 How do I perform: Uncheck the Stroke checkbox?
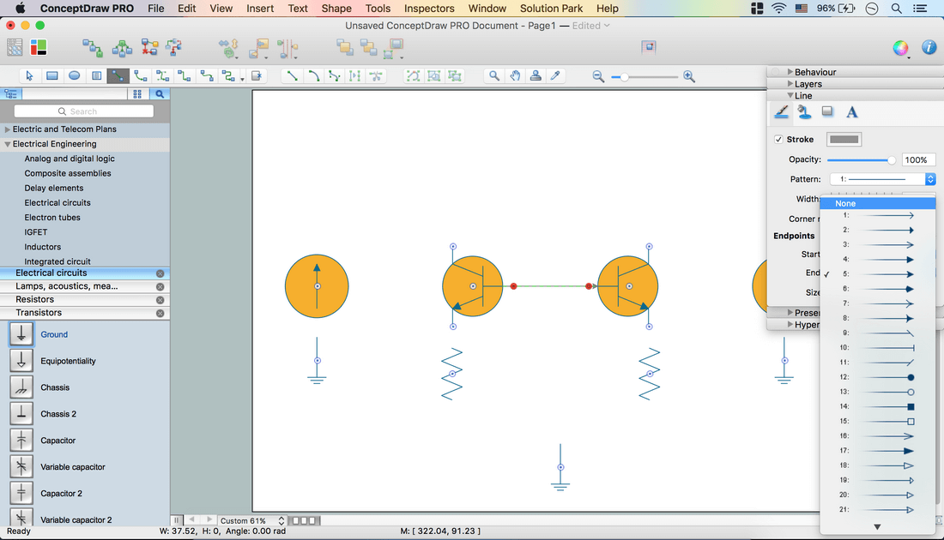click(x=778, y=139)
